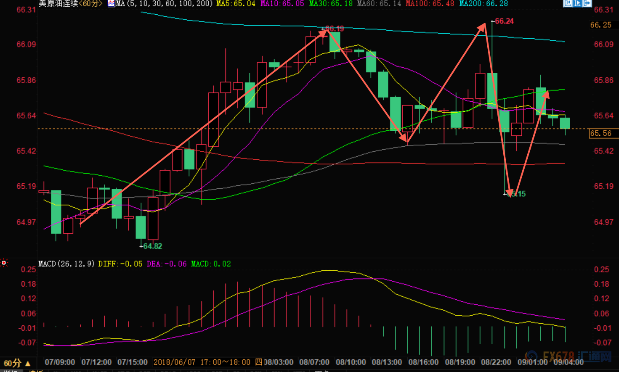
Task: Open the <60分> period label in title
Action: (x=90, y=4)
